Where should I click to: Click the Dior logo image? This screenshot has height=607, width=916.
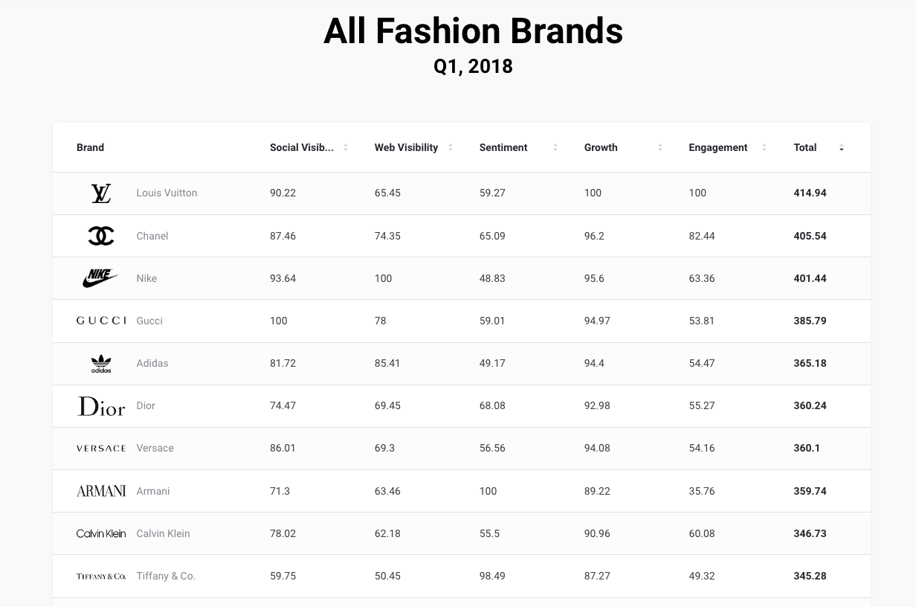pos(101,406)
